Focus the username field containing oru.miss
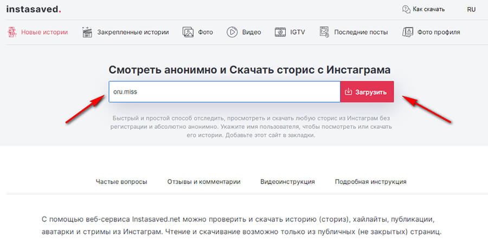This screenshot has height=243, width=488. tap(223, 91)
